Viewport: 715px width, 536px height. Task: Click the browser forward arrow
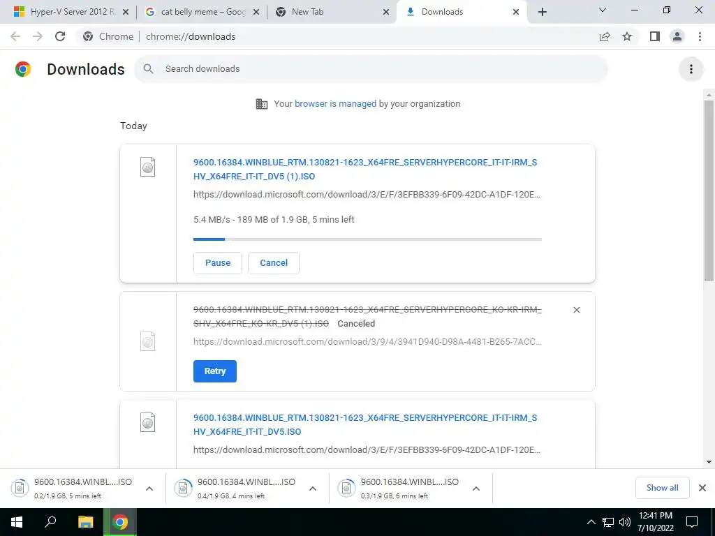click(x=38, y=36)
